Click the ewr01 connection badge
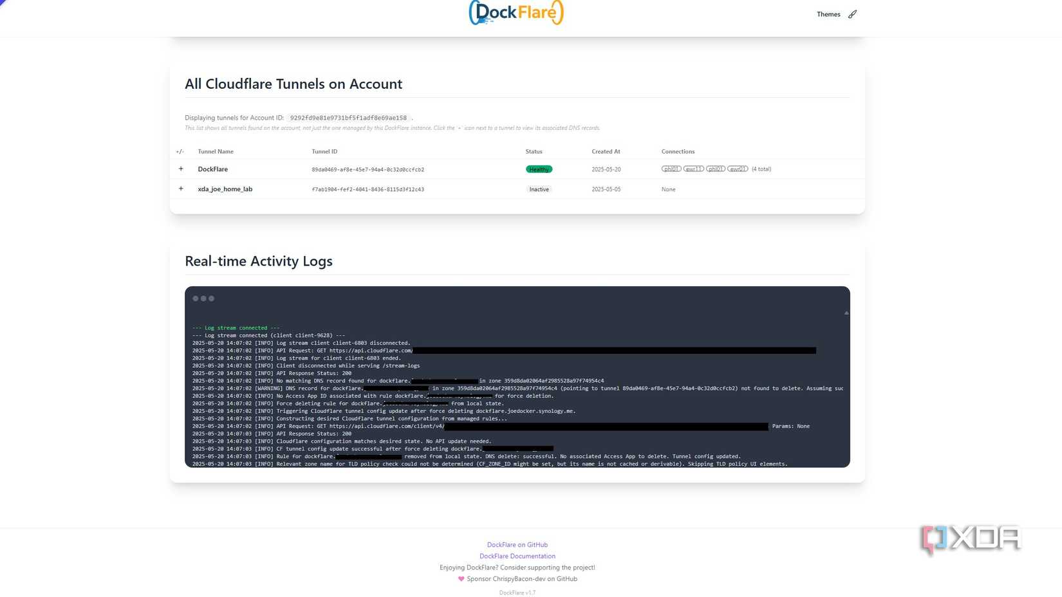The image size is (1062, 597). point(738,169)
